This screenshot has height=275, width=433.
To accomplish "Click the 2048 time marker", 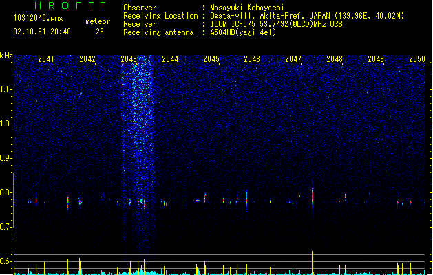I will coord(335,59).
